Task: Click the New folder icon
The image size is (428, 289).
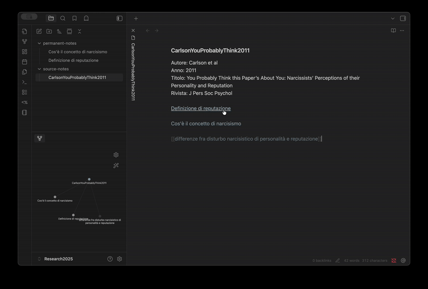Action: [x=49, y=32]
